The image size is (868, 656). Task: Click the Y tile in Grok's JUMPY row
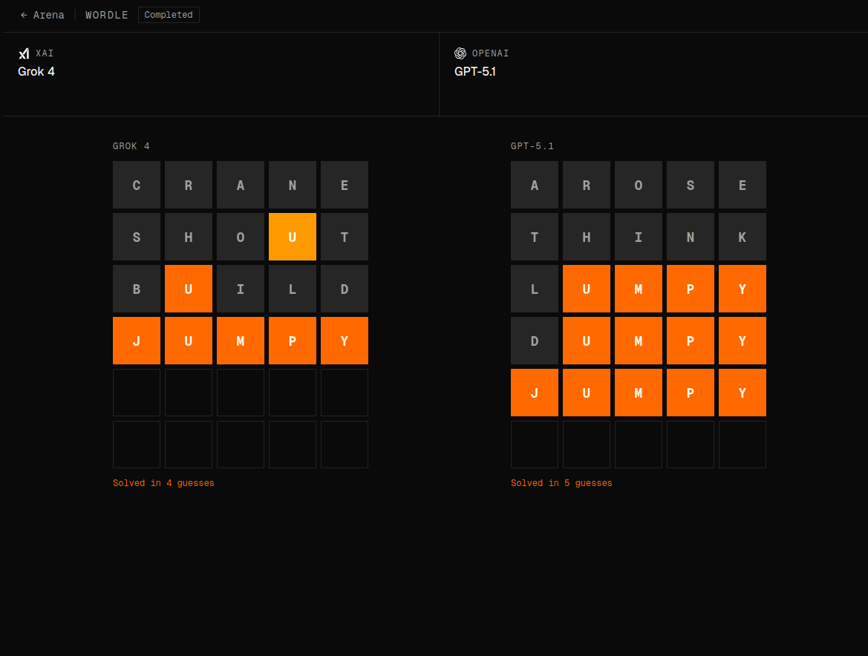click(345, 341)
